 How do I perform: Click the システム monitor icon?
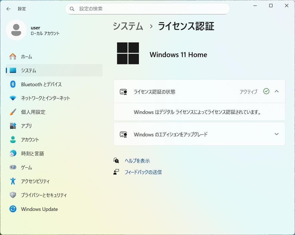13,70
